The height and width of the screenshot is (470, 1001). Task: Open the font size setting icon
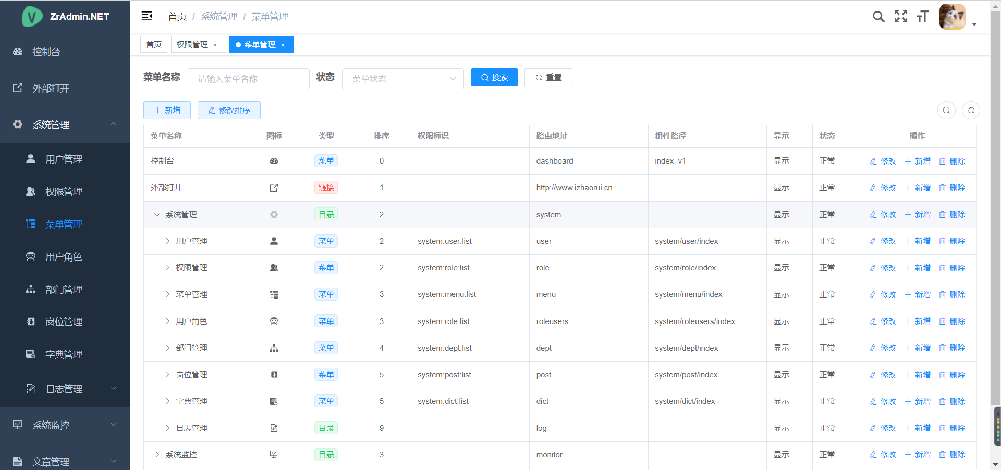click(923, 17)
